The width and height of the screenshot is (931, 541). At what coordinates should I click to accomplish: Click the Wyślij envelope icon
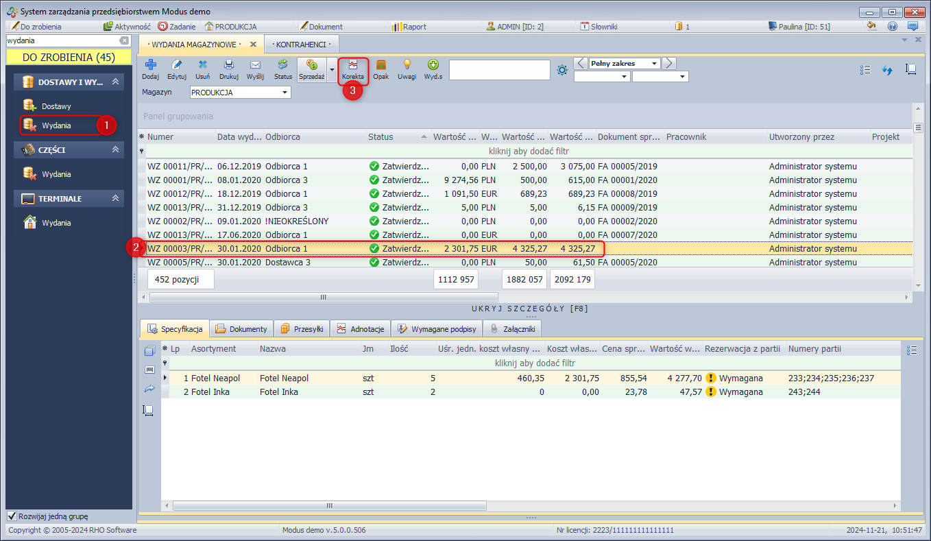click(x=255, y=65)
